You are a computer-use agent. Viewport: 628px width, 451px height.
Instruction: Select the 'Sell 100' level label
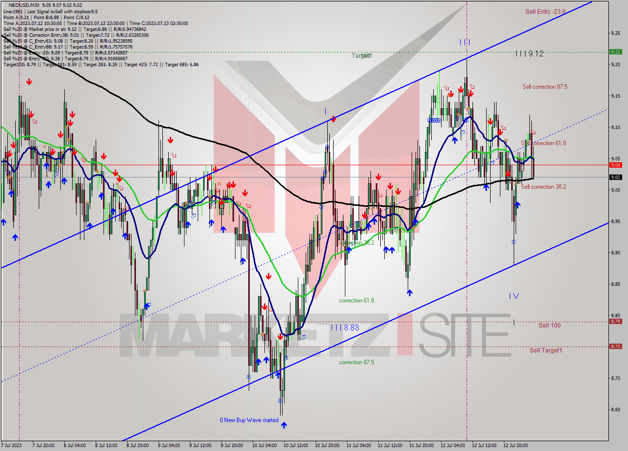(549, 326)
